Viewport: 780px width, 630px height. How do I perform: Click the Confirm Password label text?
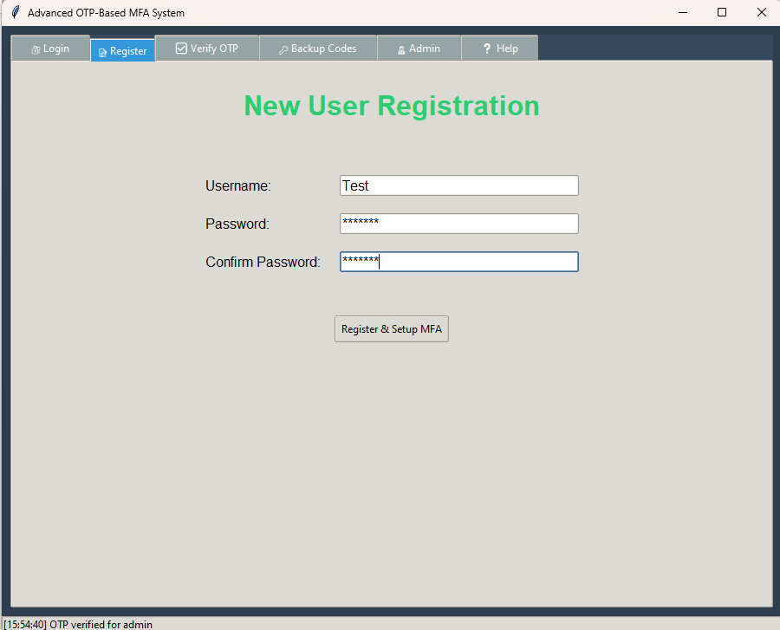263,262
